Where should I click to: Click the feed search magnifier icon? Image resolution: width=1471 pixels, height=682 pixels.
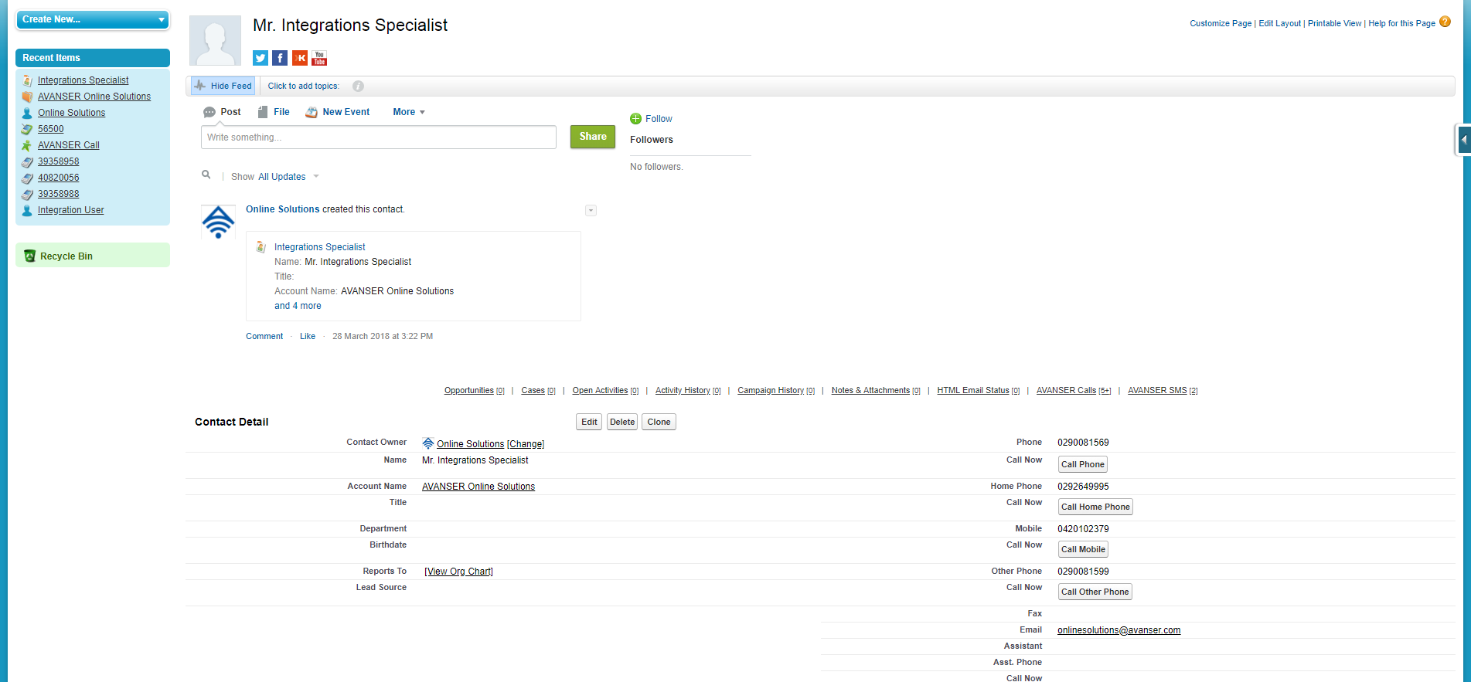[x=206, y=175]
